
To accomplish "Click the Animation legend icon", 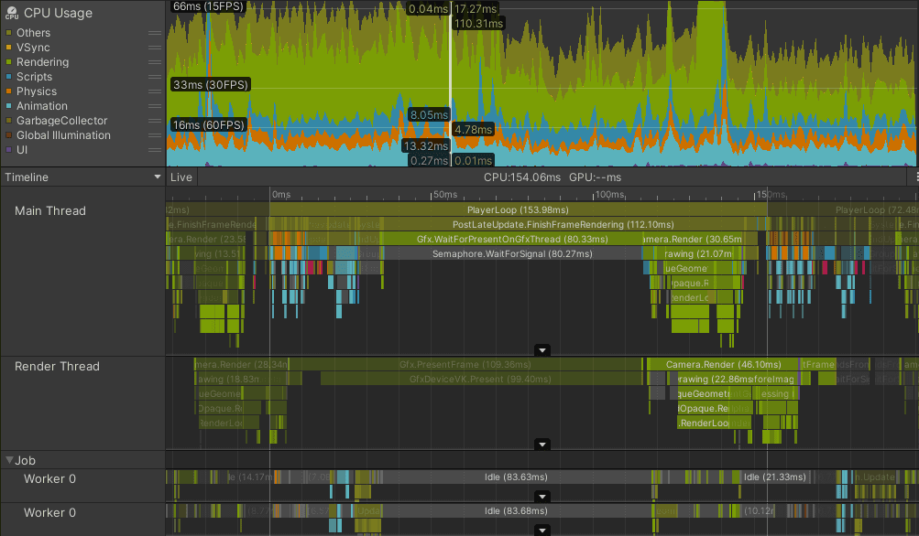I will click(7, 106).
